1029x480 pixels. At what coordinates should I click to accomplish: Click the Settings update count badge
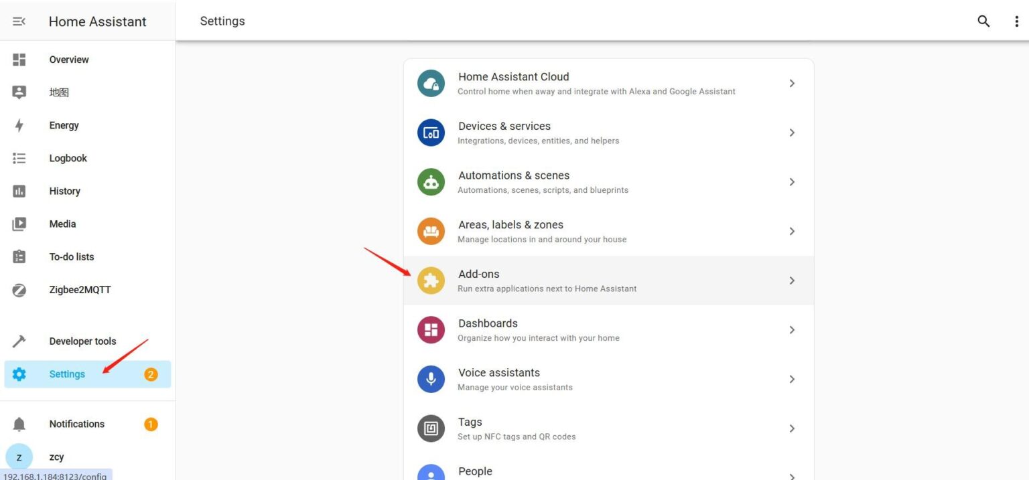151,374
